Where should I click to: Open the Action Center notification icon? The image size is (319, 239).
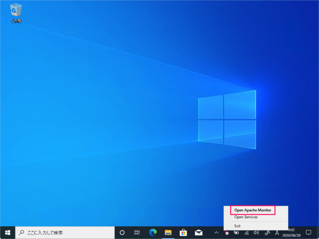coord(309,232)
